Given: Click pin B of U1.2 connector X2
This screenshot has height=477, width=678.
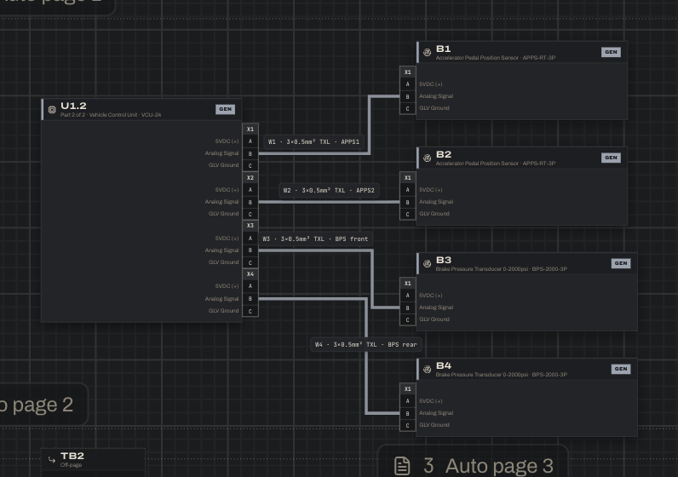Looking at the screenshot, I should pos(250,202).
